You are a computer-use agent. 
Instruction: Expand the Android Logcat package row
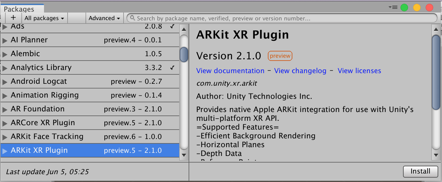tap(5, 82)
